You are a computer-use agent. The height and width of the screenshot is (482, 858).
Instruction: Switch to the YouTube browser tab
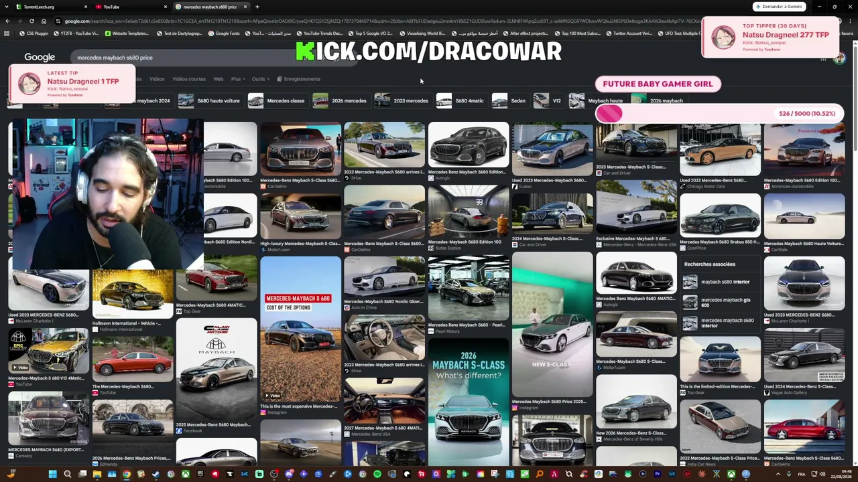[x=129, y=7]
